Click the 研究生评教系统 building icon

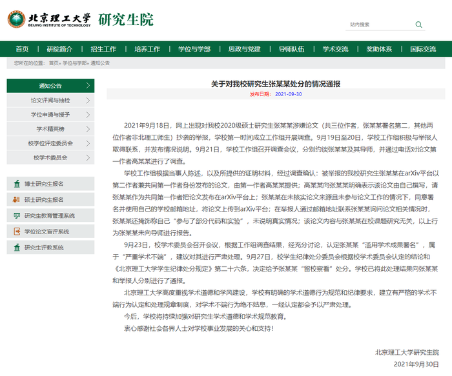pos(17,247)
